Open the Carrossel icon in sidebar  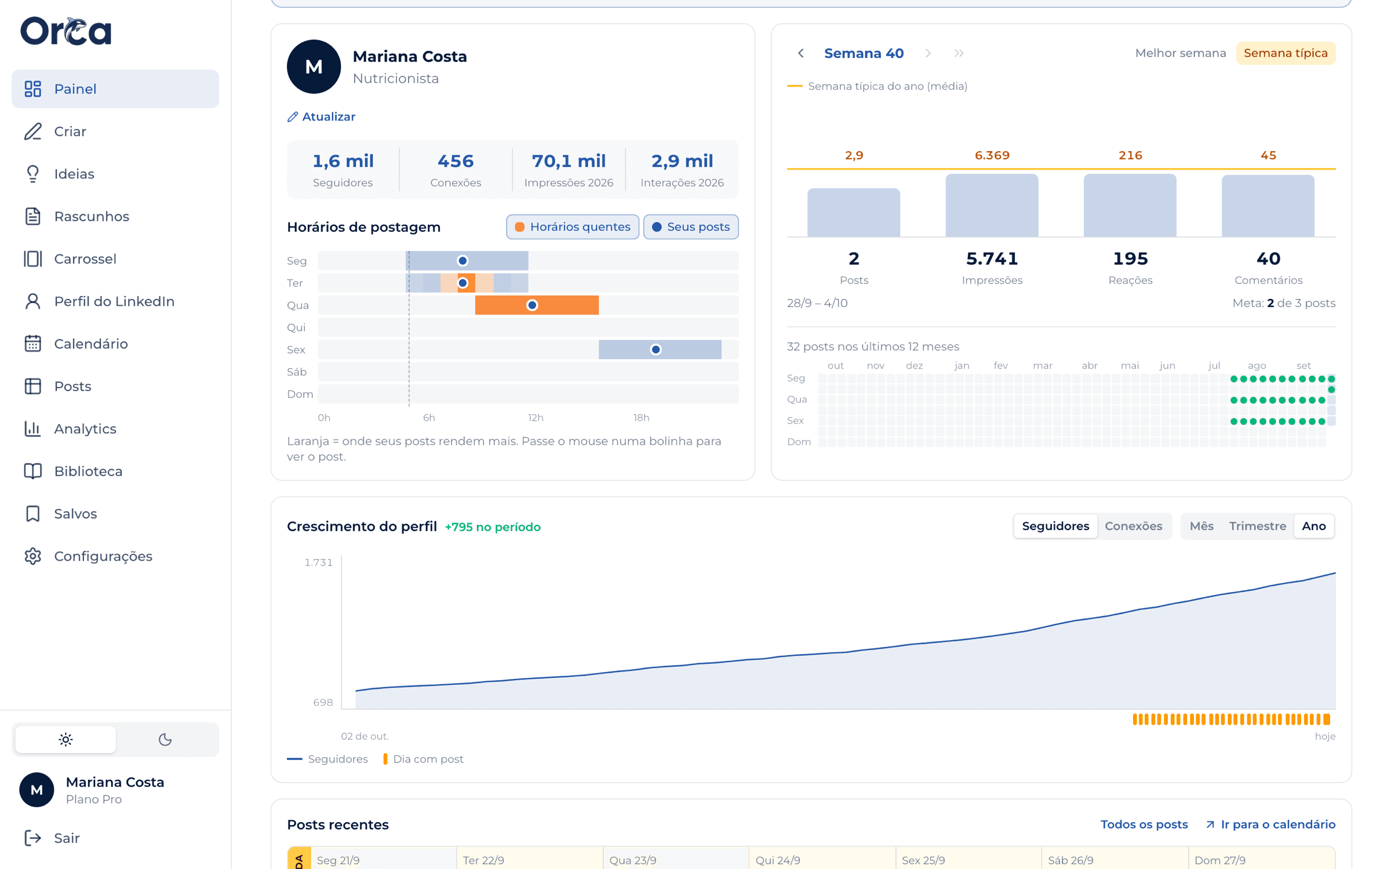coord(32,259)
